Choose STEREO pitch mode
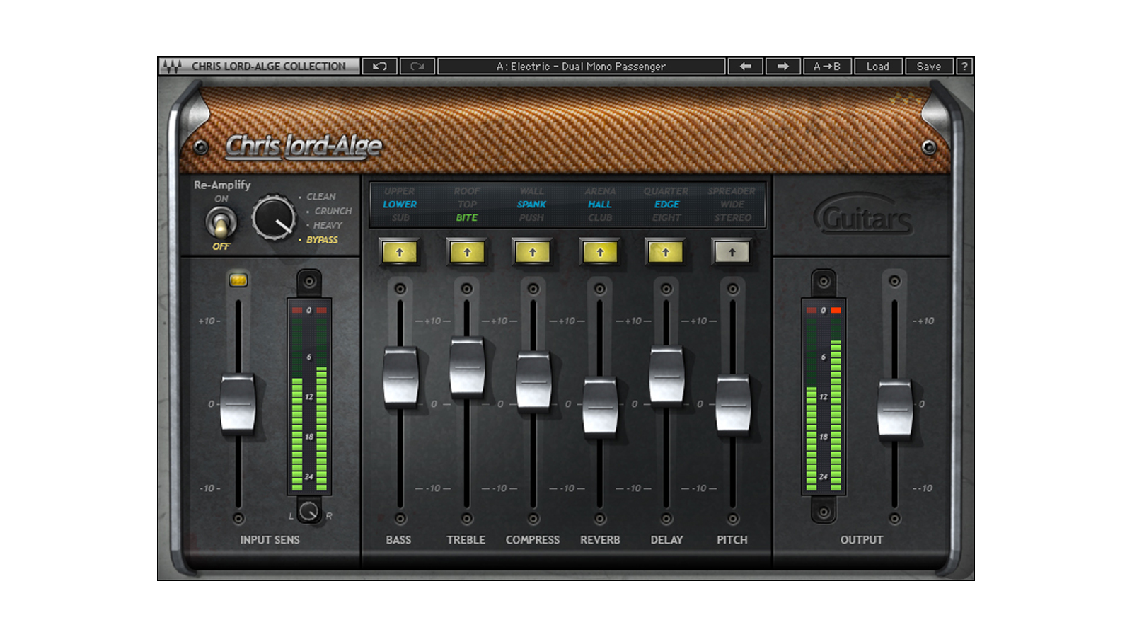Viewport: 1132px width, 637px height. pos(733,218)
